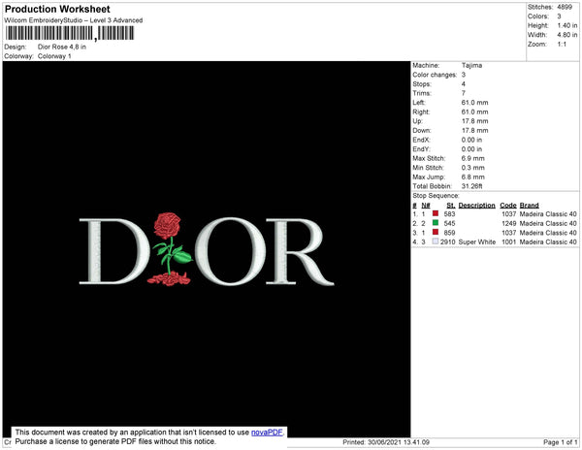Select 'Madeira Classic 40' in the 1249 row
The height and width of the screenshot is (450, 582).
pyautogui.click(x=548, y=223)
